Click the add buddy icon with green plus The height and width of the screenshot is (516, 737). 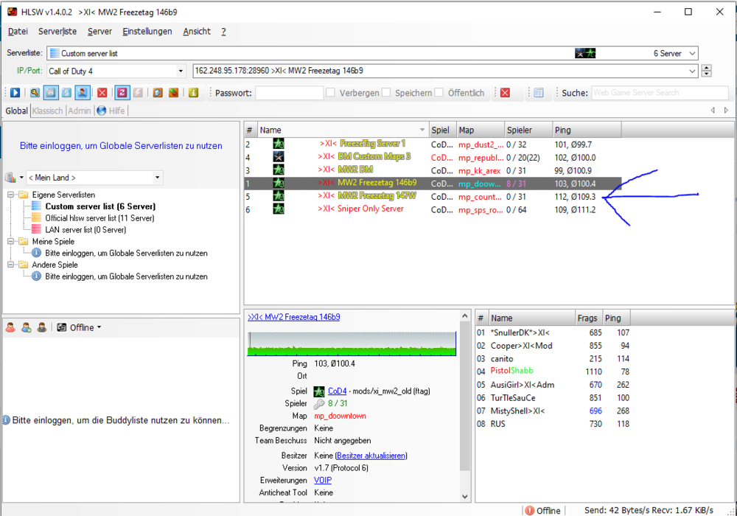tap(26, 328)
